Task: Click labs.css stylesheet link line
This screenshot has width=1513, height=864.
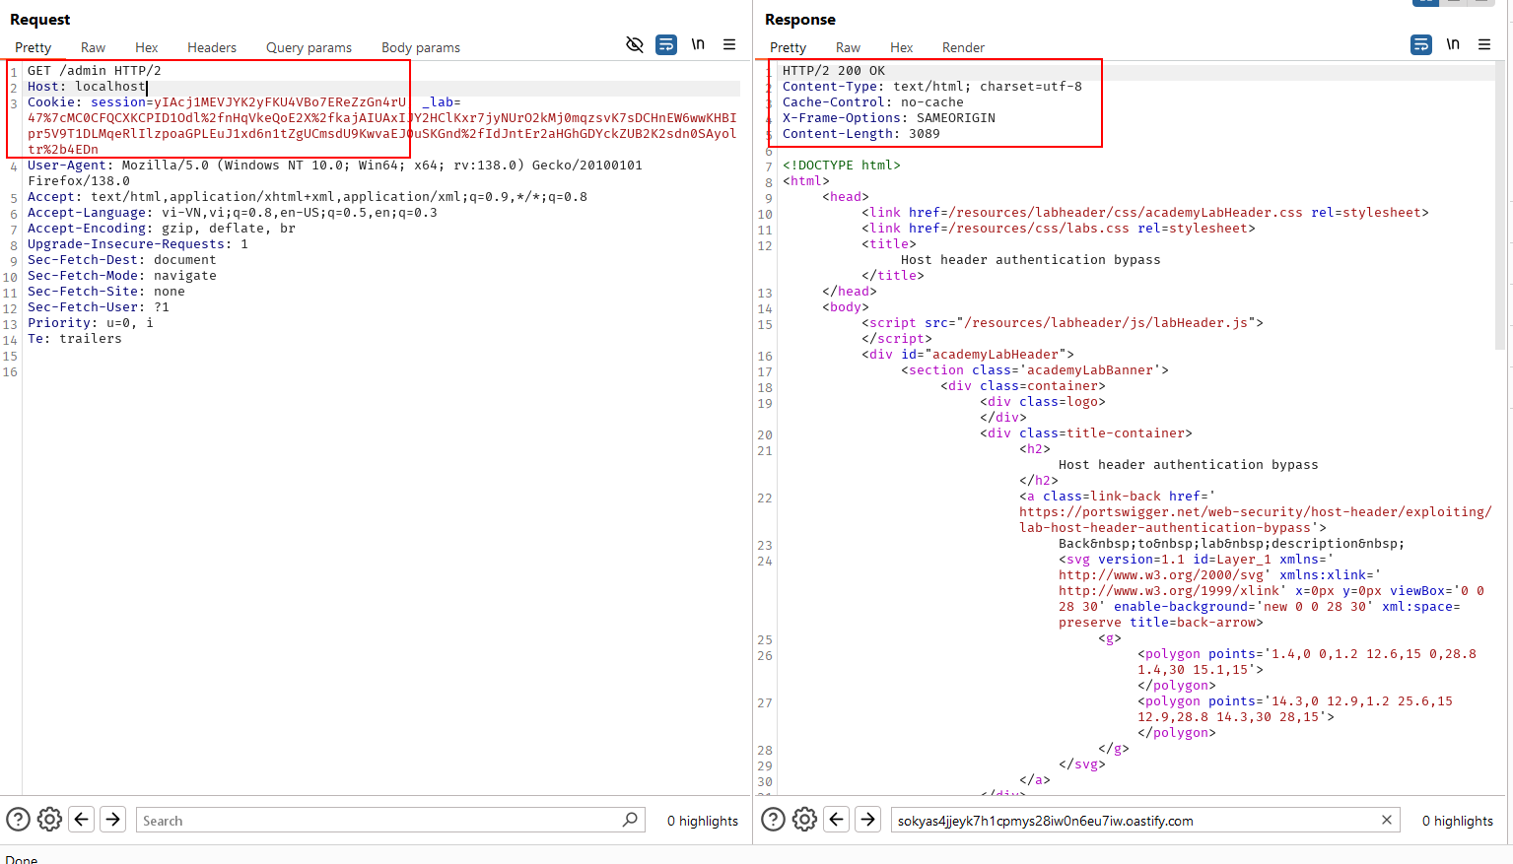Action: pos(1059,229)
